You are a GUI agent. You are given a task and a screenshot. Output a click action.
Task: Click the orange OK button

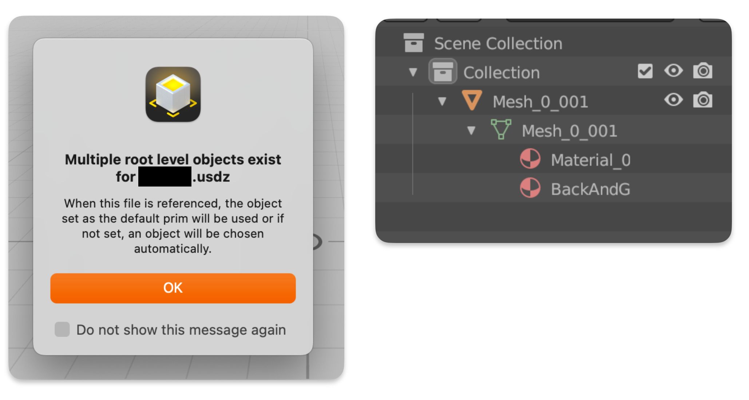[x=173, y=288]
